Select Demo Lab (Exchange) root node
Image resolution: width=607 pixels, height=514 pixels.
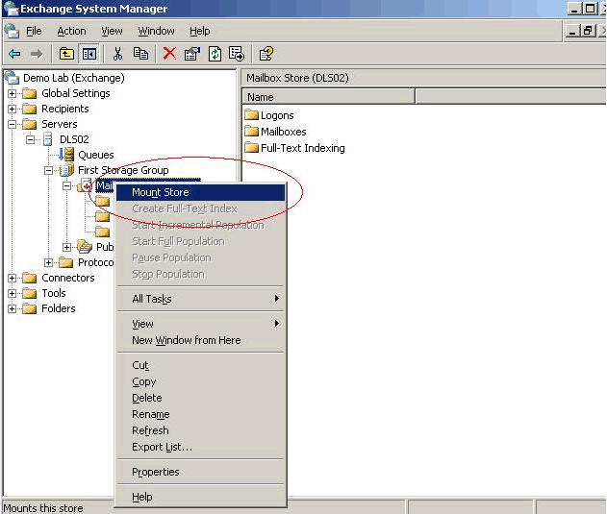pos(73,78)
